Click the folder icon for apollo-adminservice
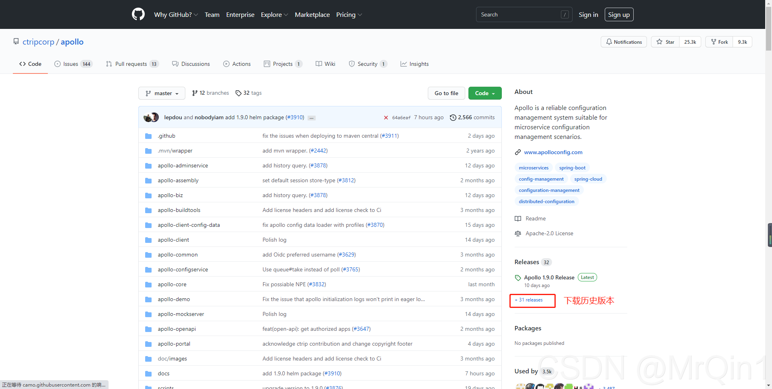This screenshot has height=389, width=772. (148, 166)
